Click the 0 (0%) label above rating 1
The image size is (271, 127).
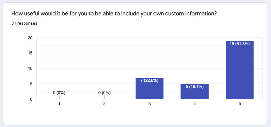(59, 93)
